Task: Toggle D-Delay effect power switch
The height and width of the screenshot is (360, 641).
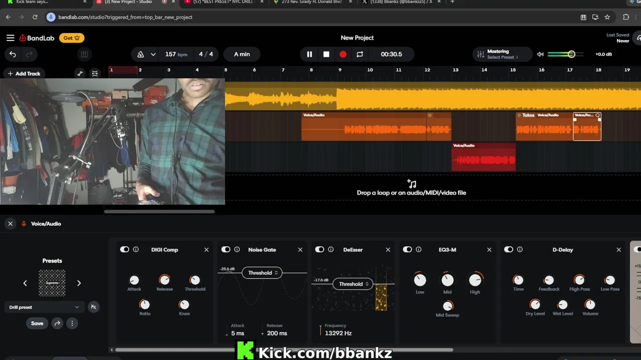Action: point(509,249)
